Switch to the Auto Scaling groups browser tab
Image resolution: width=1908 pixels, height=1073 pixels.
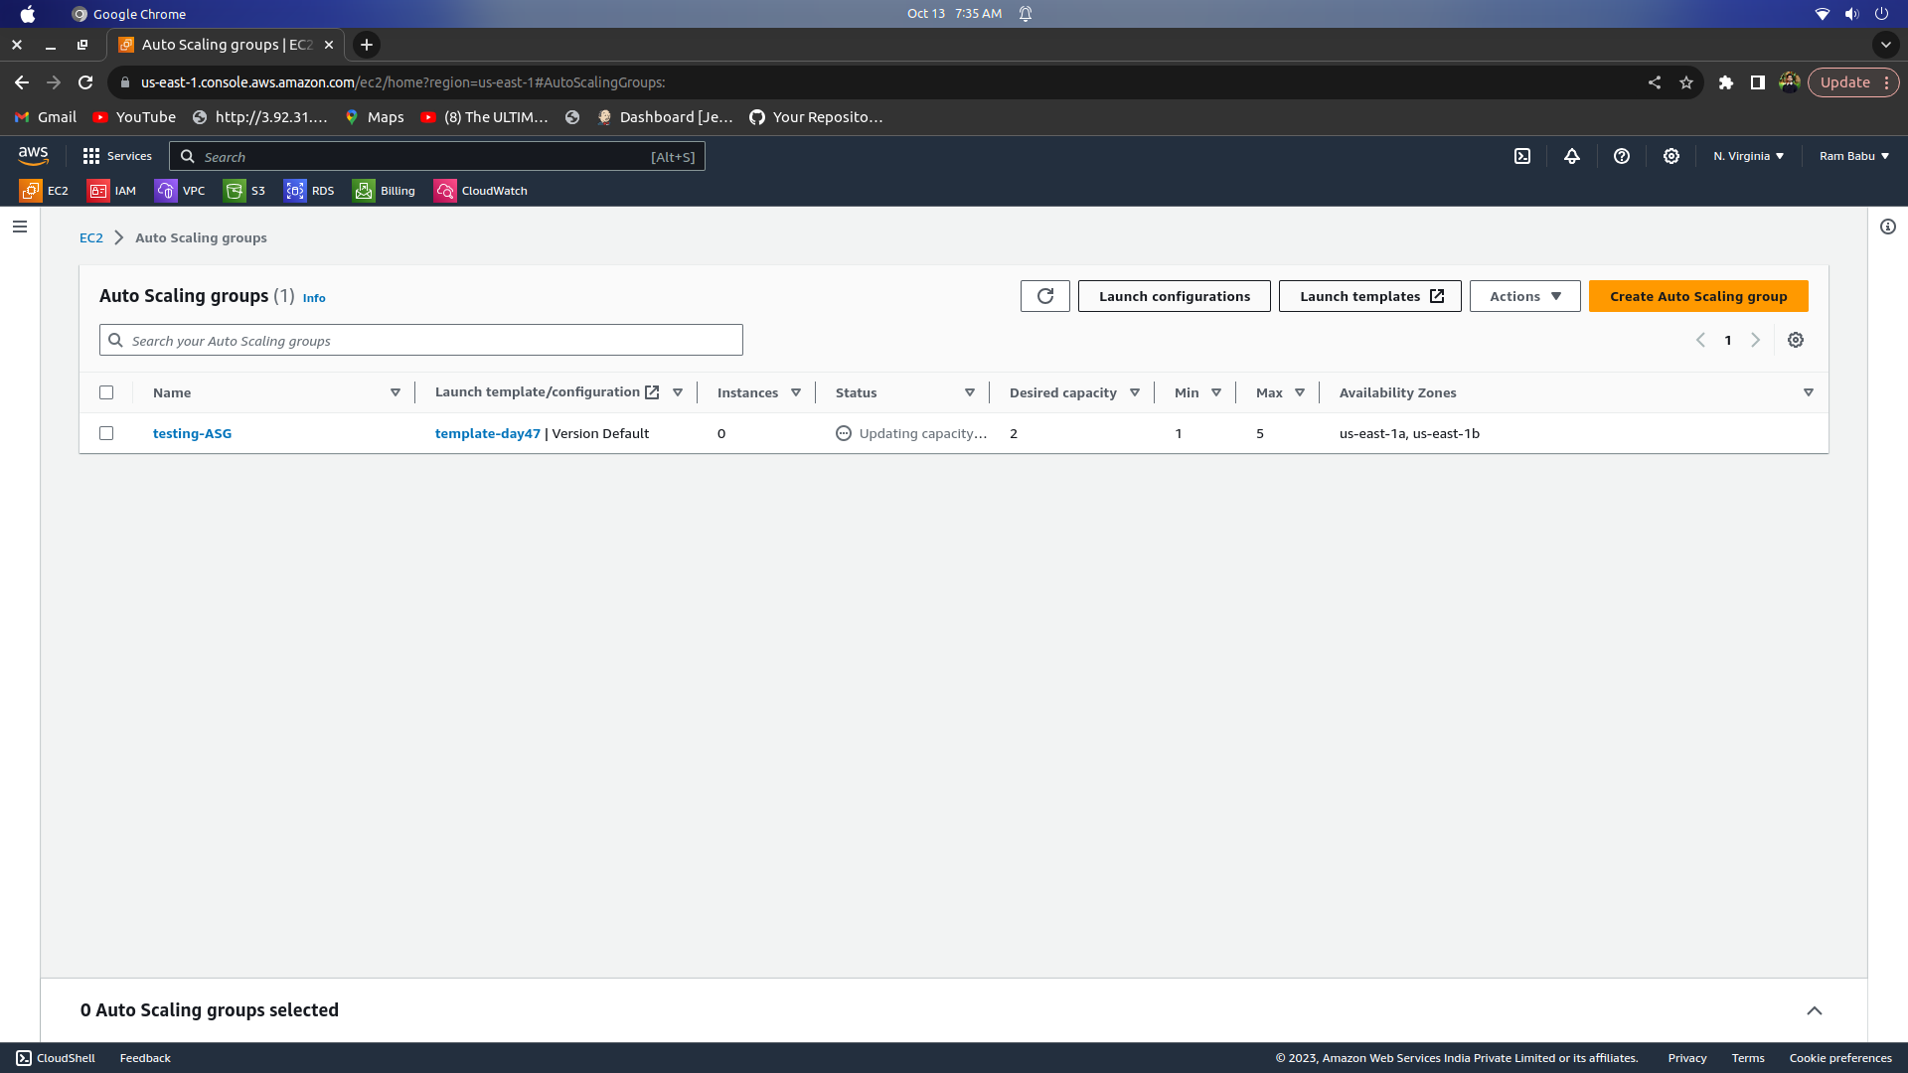[226, 45]
